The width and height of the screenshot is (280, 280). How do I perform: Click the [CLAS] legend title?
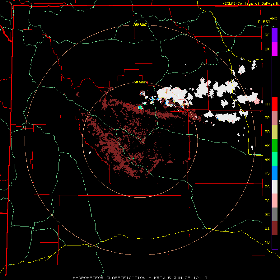pyautogui.click(x=263, y=21)
